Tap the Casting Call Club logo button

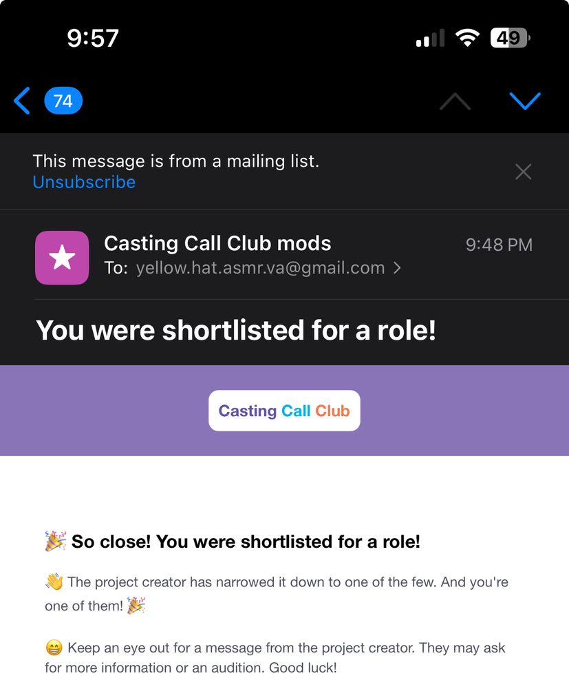pyautogui.click(x=284, y=411)
